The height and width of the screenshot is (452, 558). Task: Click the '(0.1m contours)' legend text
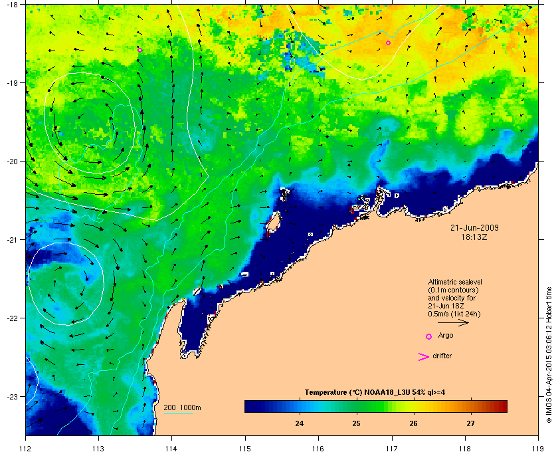point(453,290)
